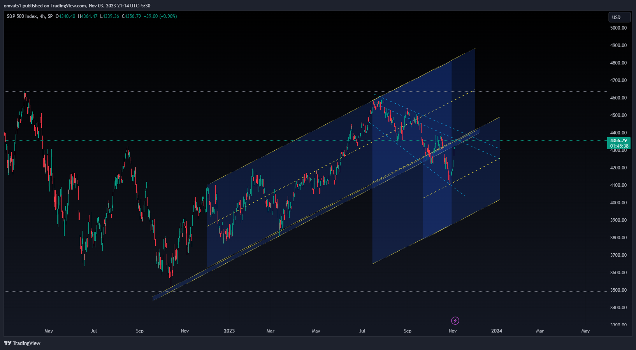Screen dimensions: 636x350
Task: Click the Nov label below the lightning icon
Action: (x=453, y=331)
